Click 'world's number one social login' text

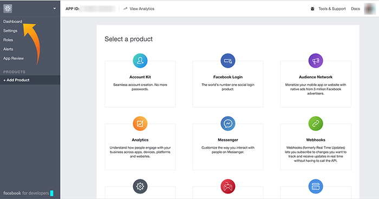click(228, 87)
